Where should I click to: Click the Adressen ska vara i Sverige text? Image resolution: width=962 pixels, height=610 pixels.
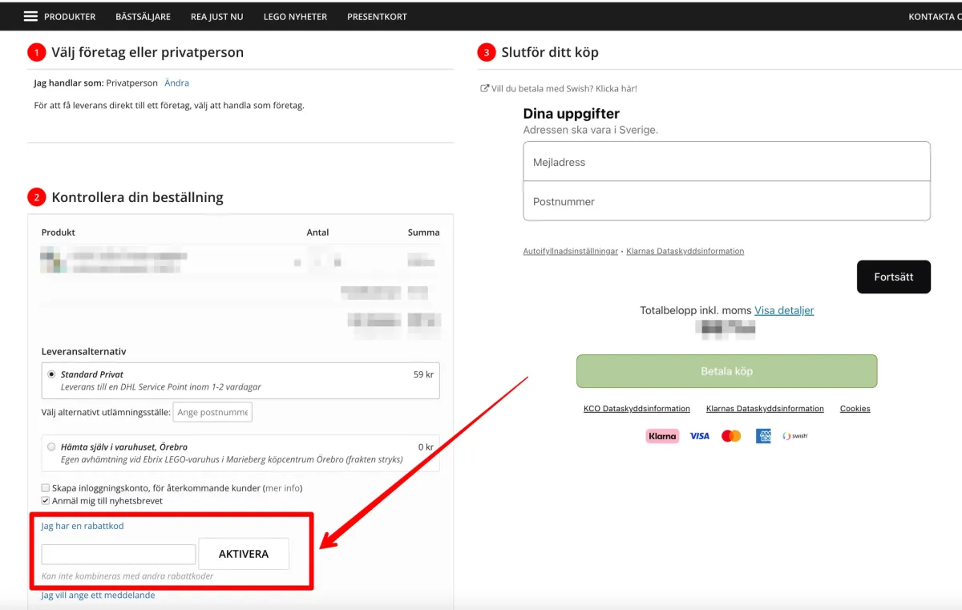tap(591, 130)
